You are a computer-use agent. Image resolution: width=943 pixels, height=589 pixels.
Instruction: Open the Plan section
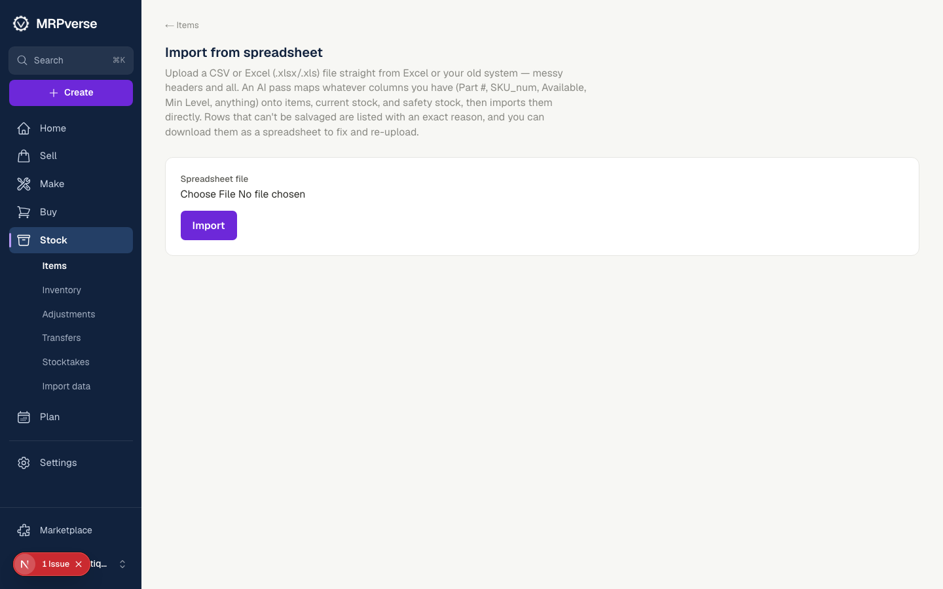tap(71, 417)
